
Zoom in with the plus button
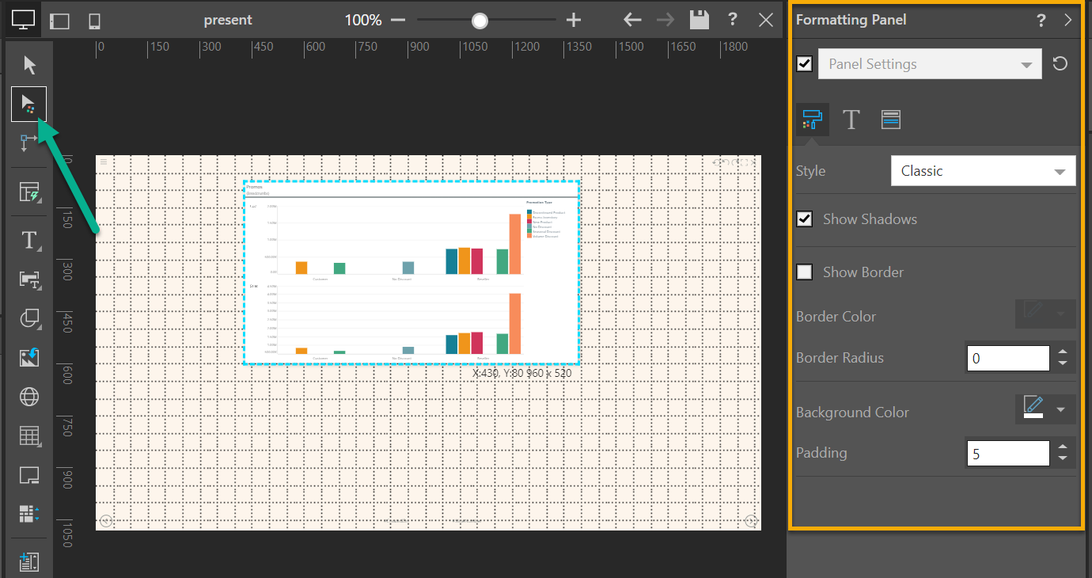click(x=574, y=21)
